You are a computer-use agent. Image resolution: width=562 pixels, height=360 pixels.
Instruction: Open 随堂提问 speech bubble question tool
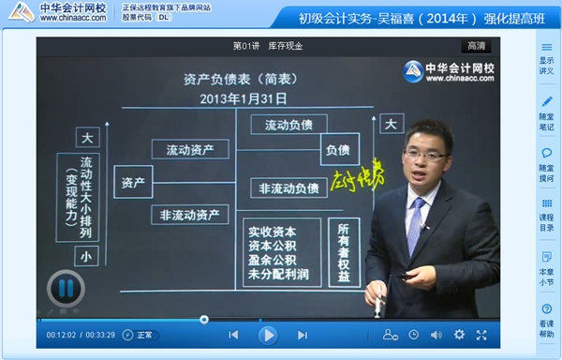click(547, 165)
